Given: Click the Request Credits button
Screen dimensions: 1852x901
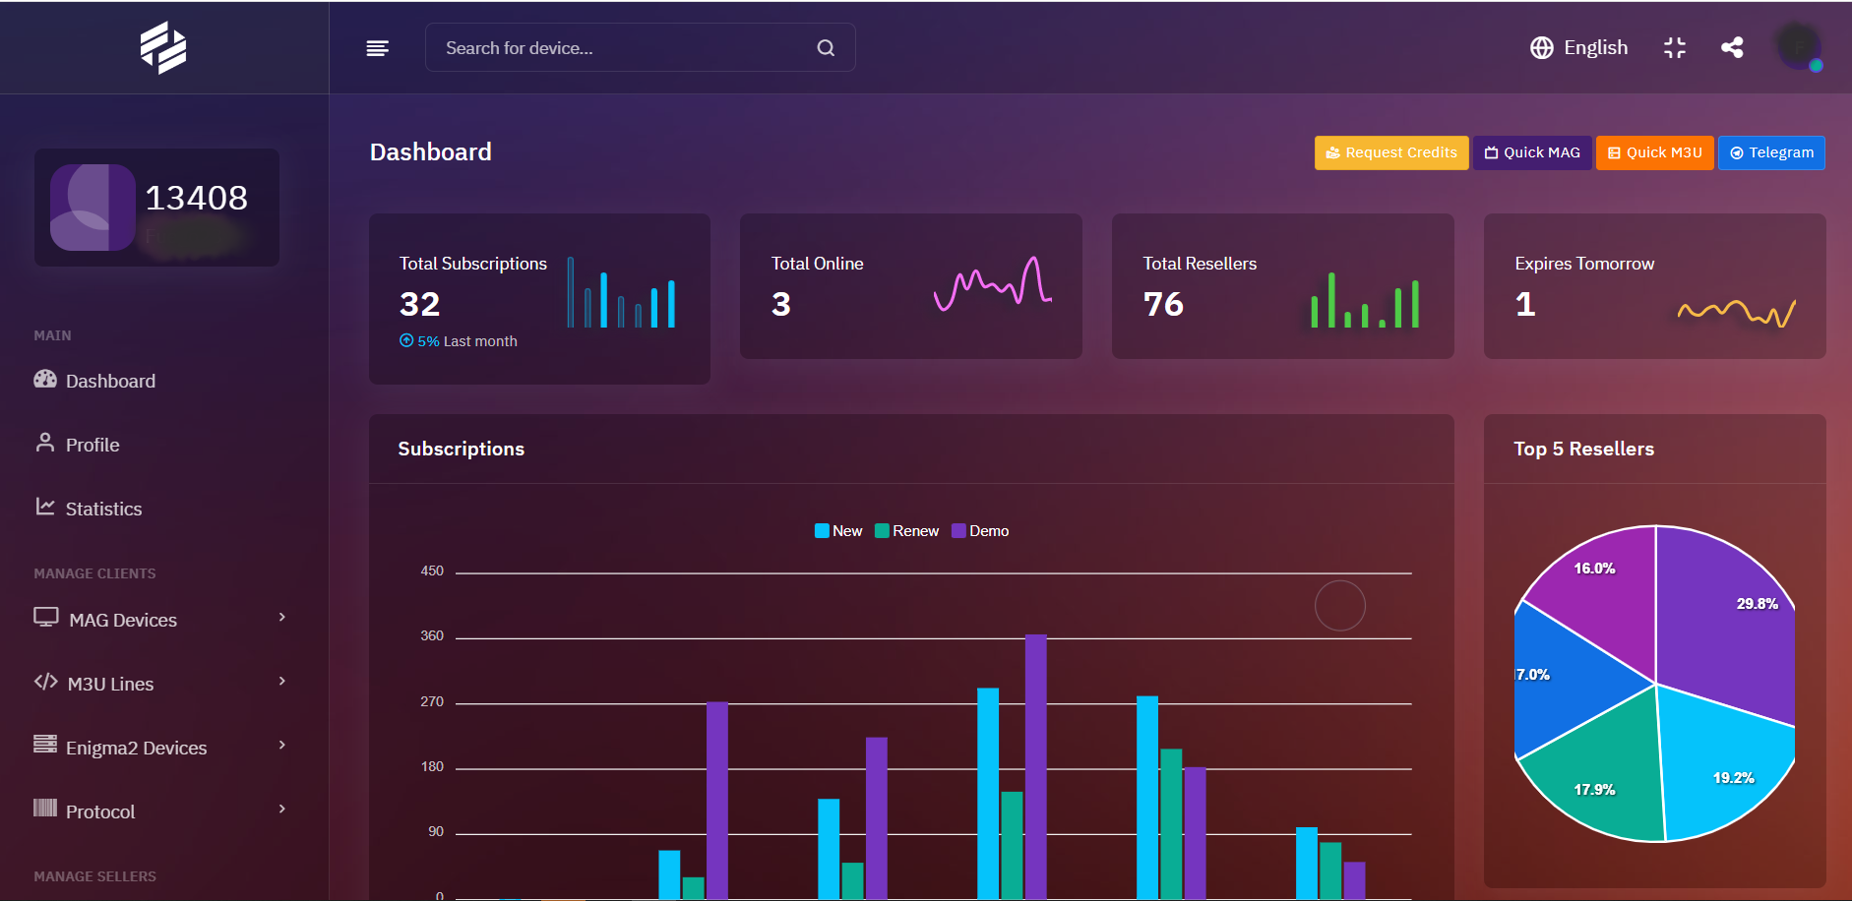Looking at the screenshot, I should click(x=1390, y=152).
